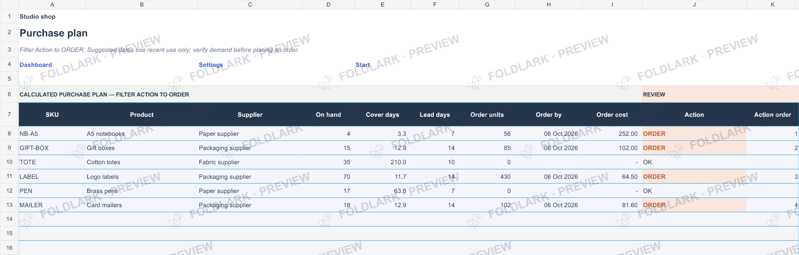
Task: Select the 'Action order' header cell
Action: (x=773, y=115)
